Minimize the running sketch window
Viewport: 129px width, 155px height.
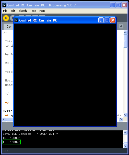coord(101,20)
